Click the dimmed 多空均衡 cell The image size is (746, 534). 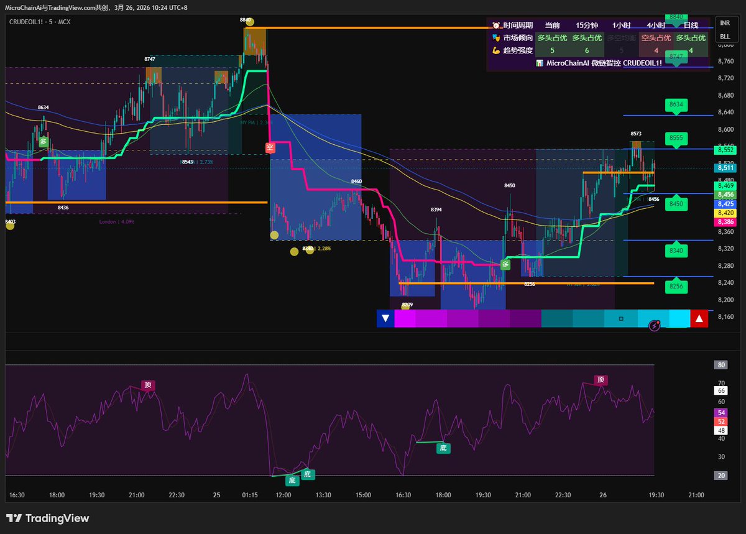(x=621, y=38)
